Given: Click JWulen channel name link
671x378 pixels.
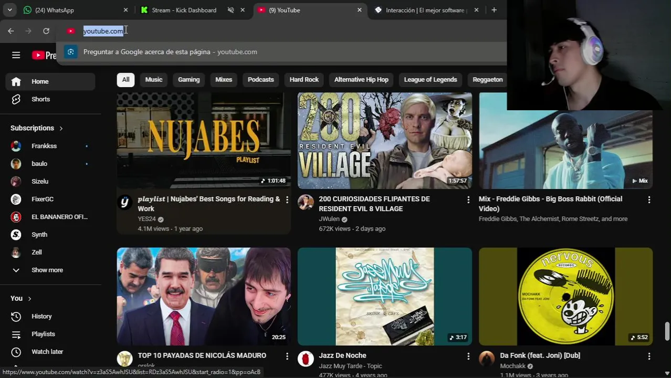Looking at the screenshot, I should (329, 219).
